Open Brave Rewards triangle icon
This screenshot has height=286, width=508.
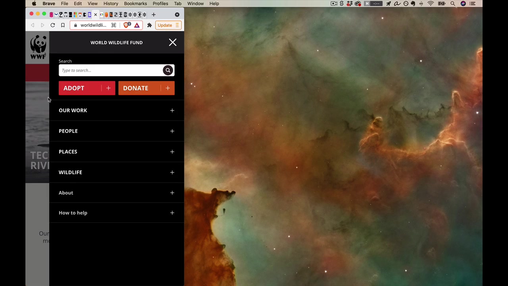tap(137, 25)
